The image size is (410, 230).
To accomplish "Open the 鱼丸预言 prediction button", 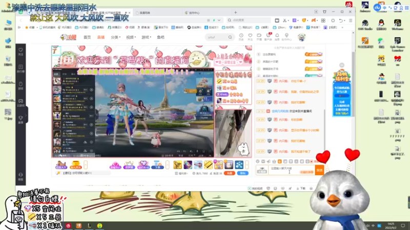I will coord(75,165).
